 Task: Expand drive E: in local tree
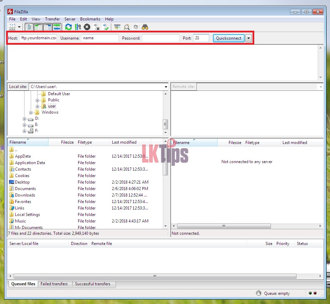pos(25,125)
